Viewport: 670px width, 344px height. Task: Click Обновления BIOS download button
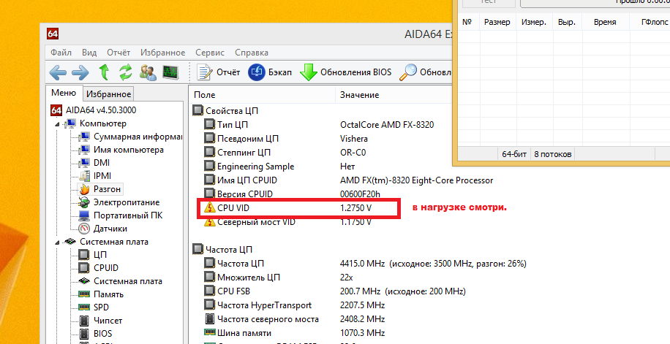pyautogui.click(x=347, y=72)
